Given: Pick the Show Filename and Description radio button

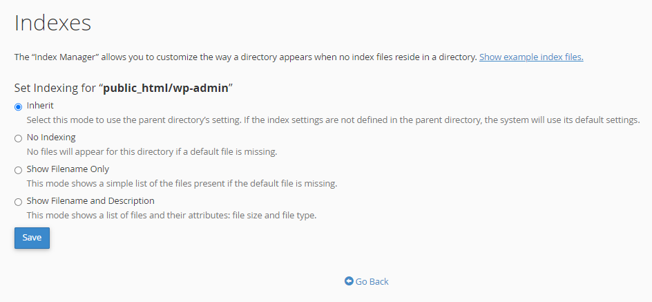Looking at the screenshot, I should 19,202.
